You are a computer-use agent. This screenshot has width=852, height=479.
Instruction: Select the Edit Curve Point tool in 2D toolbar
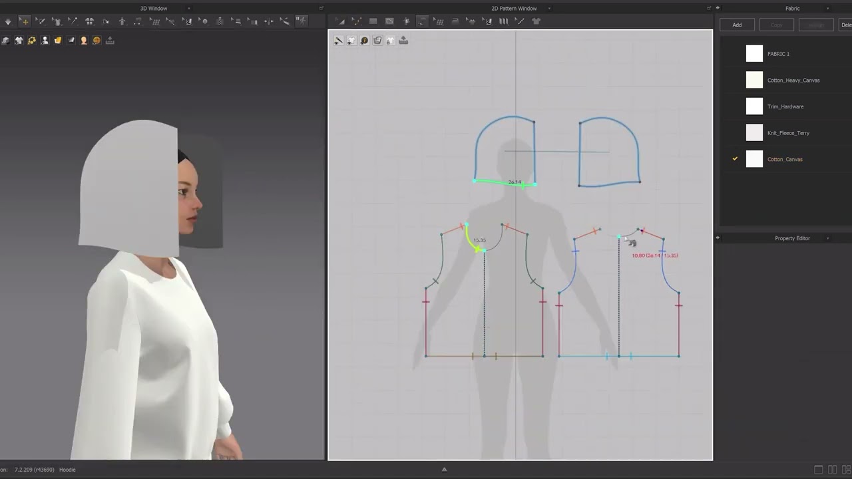(357, 21)
